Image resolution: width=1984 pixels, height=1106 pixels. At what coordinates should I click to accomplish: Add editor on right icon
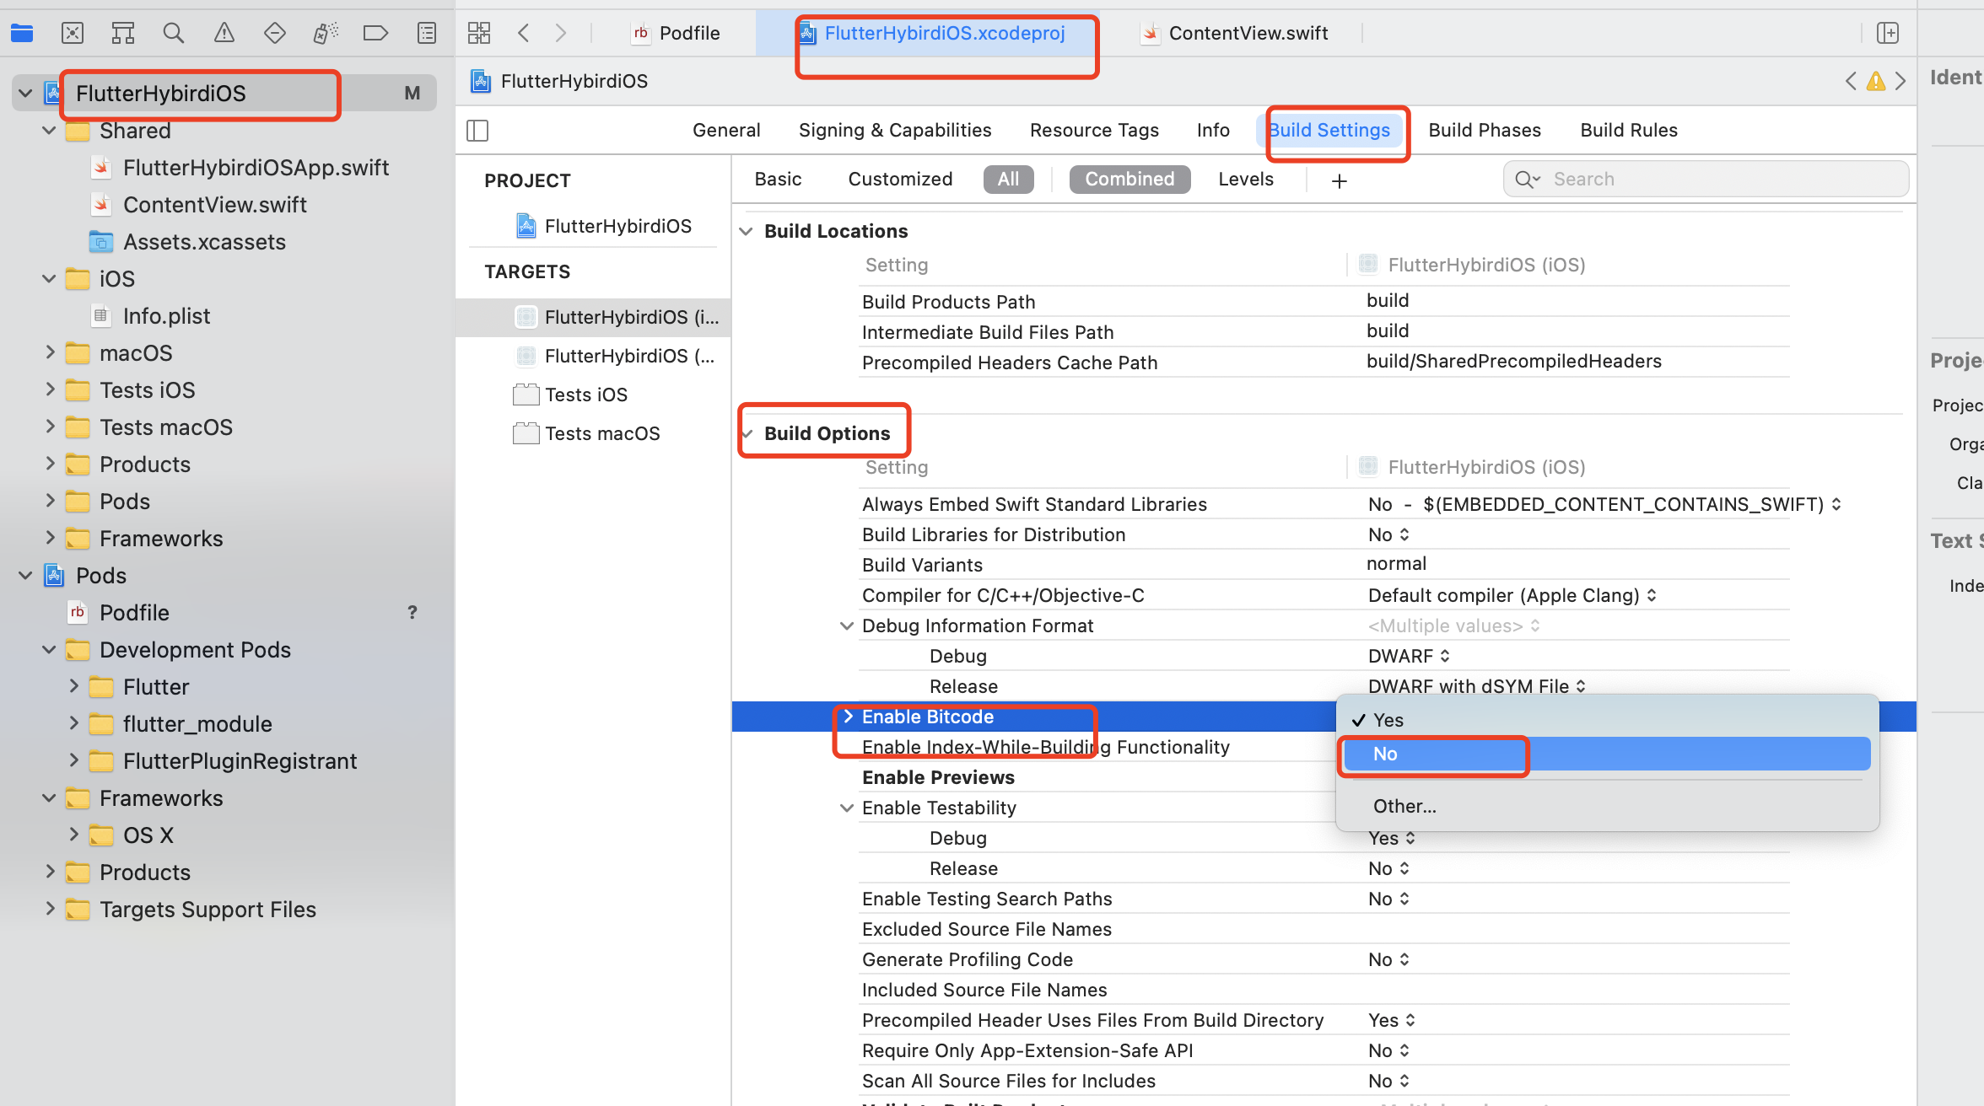click(1888, 33)
